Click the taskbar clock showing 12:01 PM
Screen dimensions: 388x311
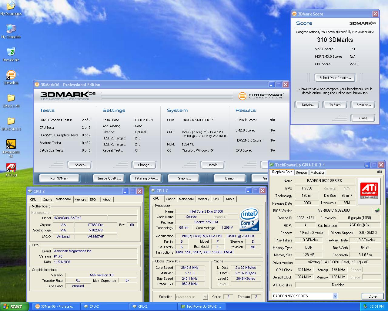click(377, 306)
